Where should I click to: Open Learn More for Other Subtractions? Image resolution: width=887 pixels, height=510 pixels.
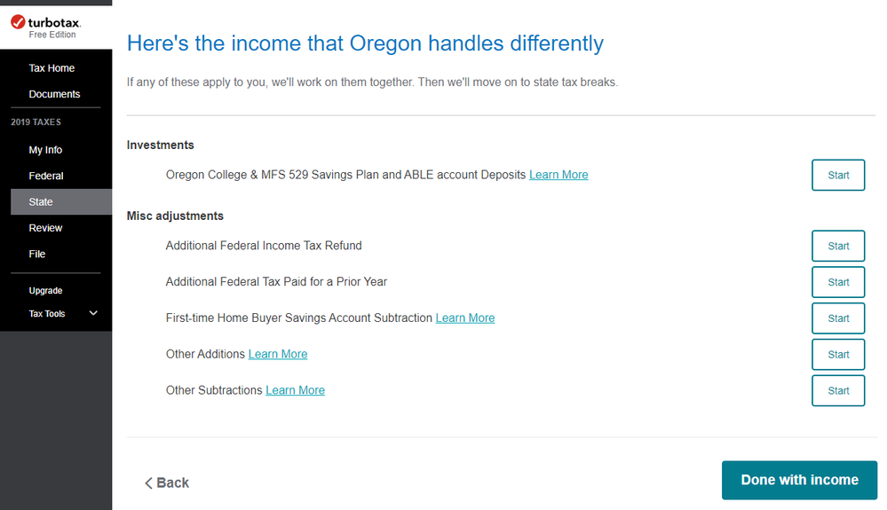296,391
